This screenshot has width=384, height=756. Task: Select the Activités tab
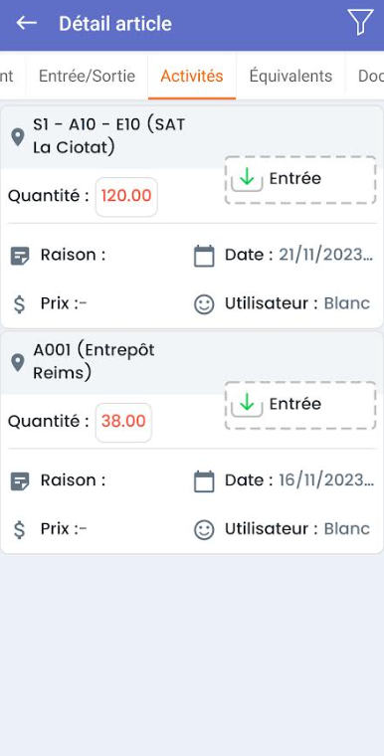(x=192, y=77)
